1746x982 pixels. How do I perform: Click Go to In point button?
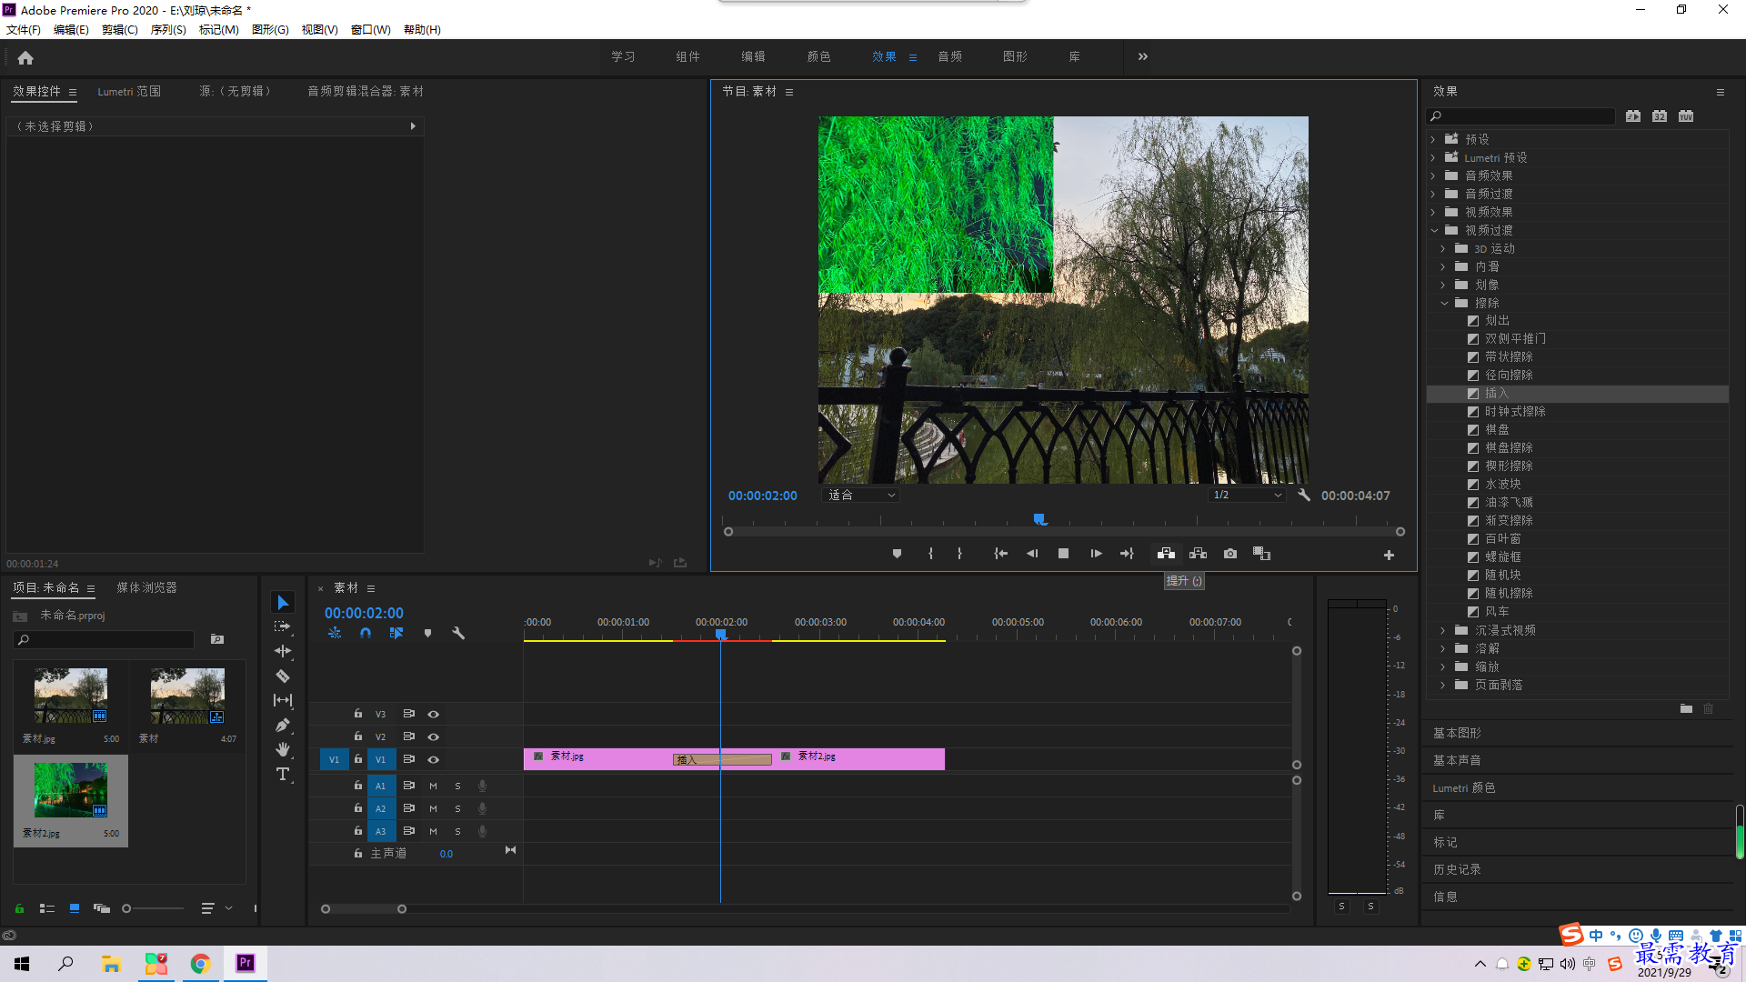(x=1001, y=554)
